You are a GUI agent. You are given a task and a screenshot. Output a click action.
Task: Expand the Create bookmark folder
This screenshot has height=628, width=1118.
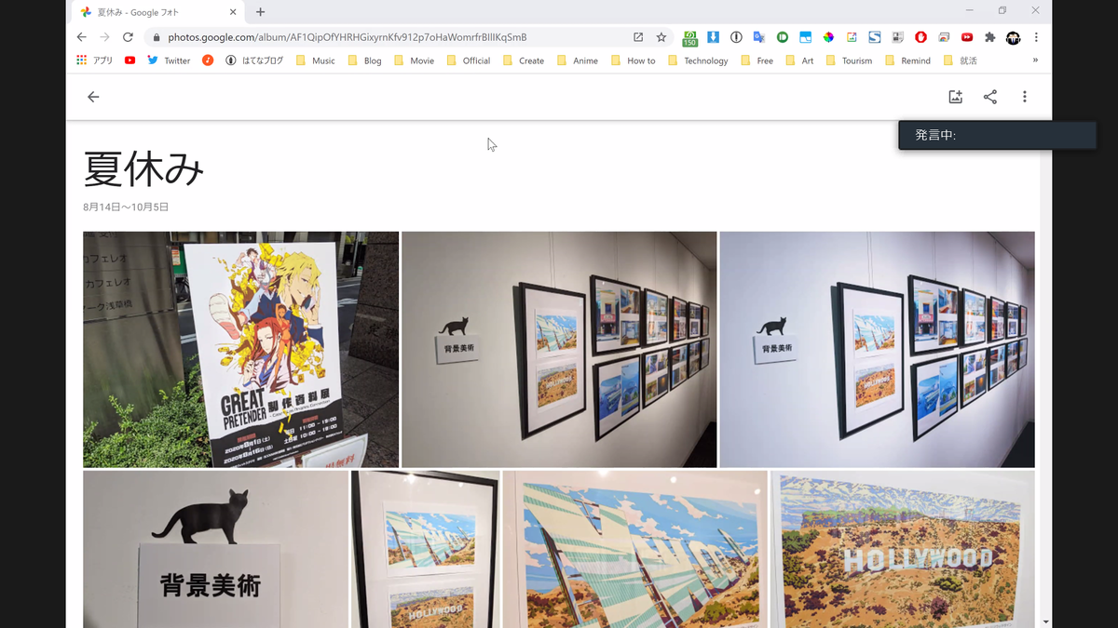point(523,60)
